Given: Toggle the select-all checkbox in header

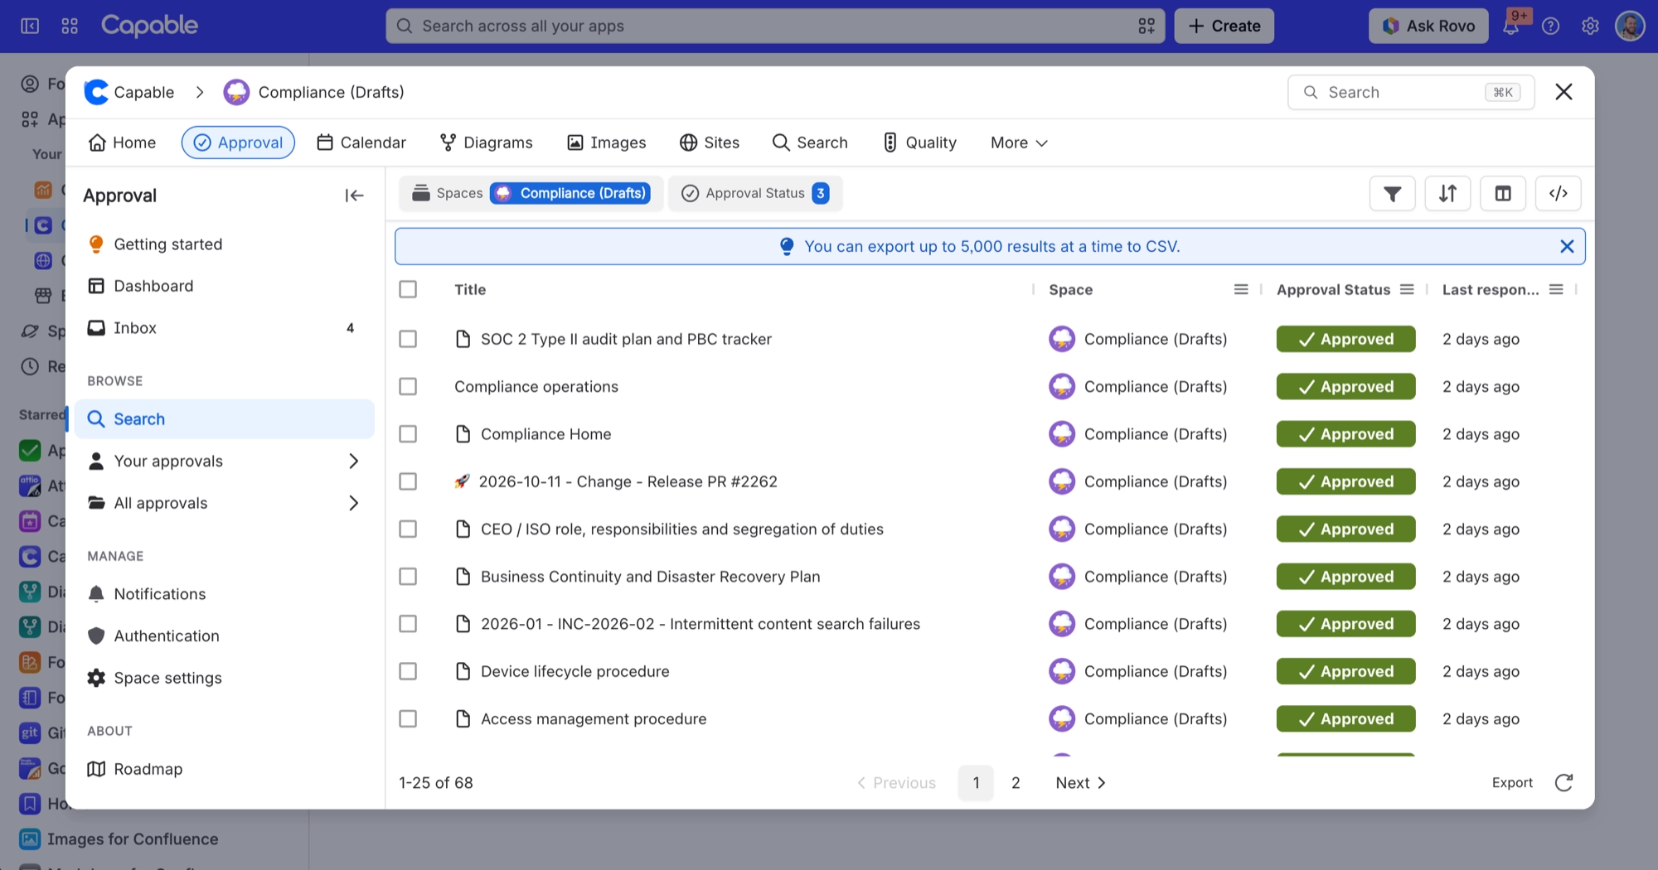Looking at the screenshot, I should 408,290.
